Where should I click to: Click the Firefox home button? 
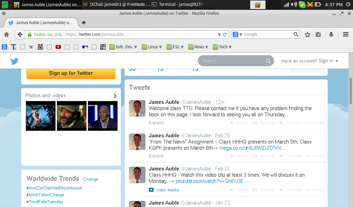pos(7,34)
